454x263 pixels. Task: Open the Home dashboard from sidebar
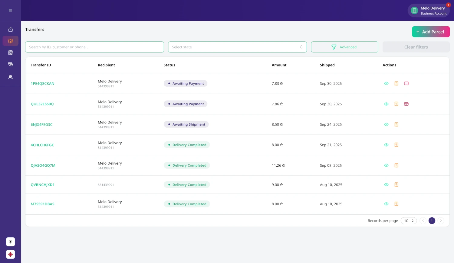tap(11, 29)
